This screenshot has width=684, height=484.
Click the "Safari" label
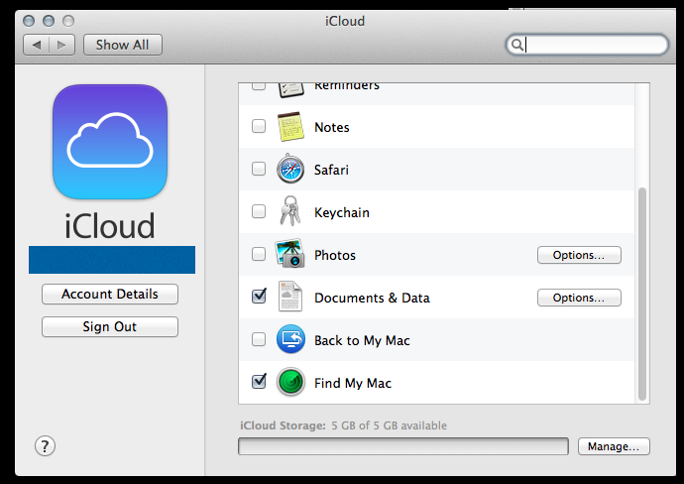[331, 170]
